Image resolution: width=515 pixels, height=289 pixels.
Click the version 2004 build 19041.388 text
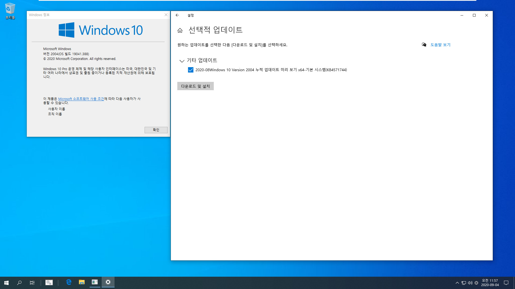66,54
